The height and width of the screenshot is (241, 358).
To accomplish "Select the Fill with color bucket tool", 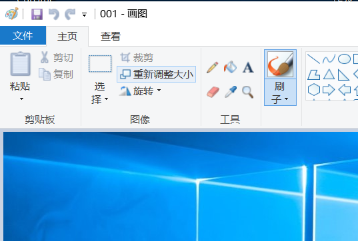I will pos(230,67).
